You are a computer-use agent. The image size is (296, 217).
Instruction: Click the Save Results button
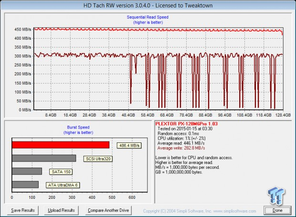click(x=23, y=210)
